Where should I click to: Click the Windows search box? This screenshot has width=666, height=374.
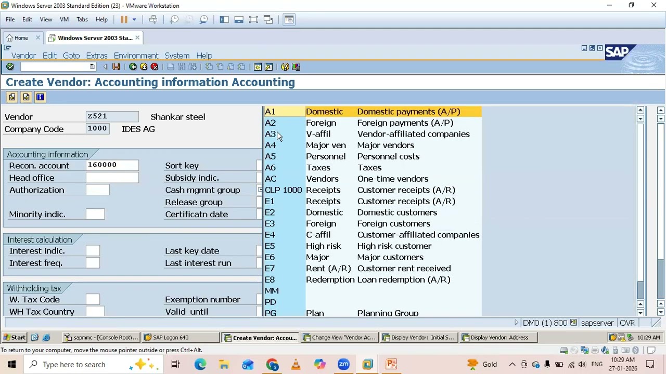[94, 365]
